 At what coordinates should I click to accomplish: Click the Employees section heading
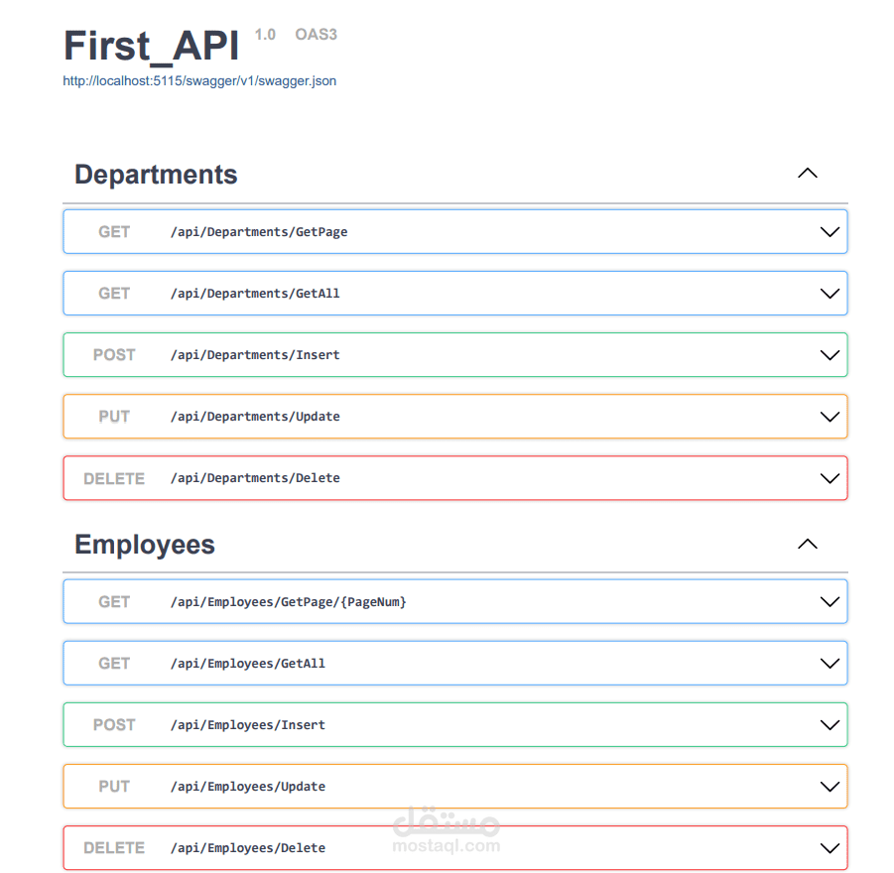pyautogui.click(x=144, y=545)
